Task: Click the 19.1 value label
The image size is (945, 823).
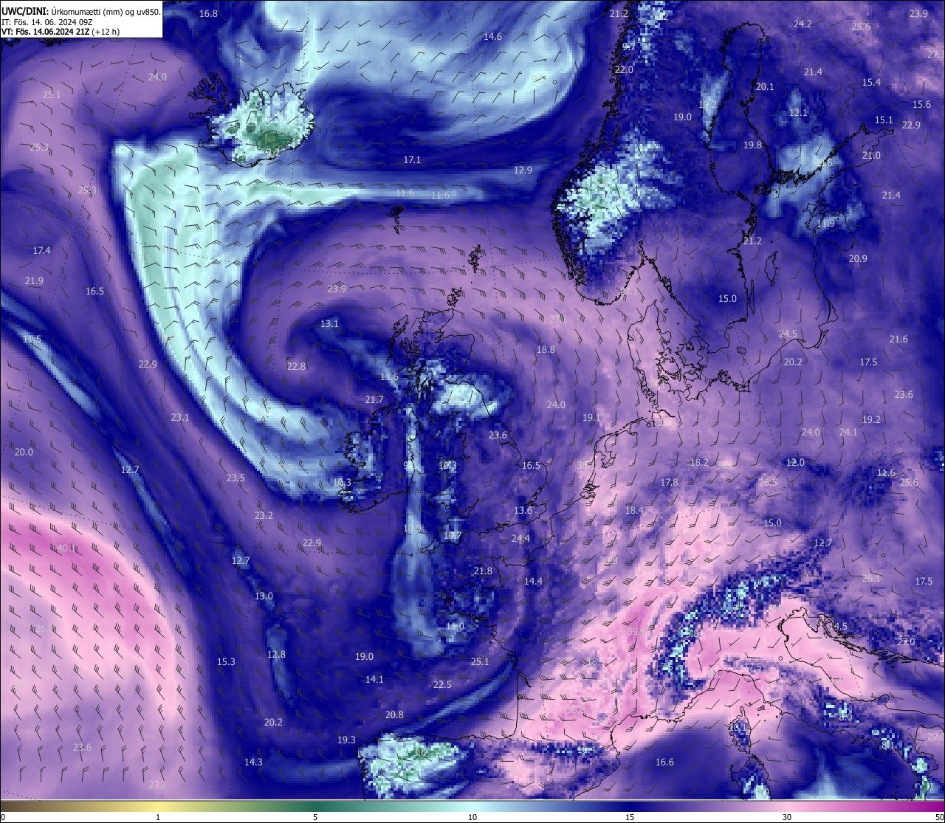Action: [591, 417]
